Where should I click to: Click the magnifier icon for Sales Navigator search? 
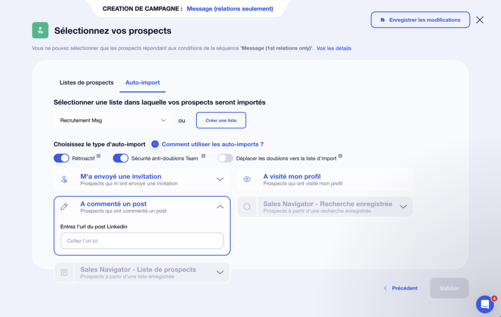(248, 207)
